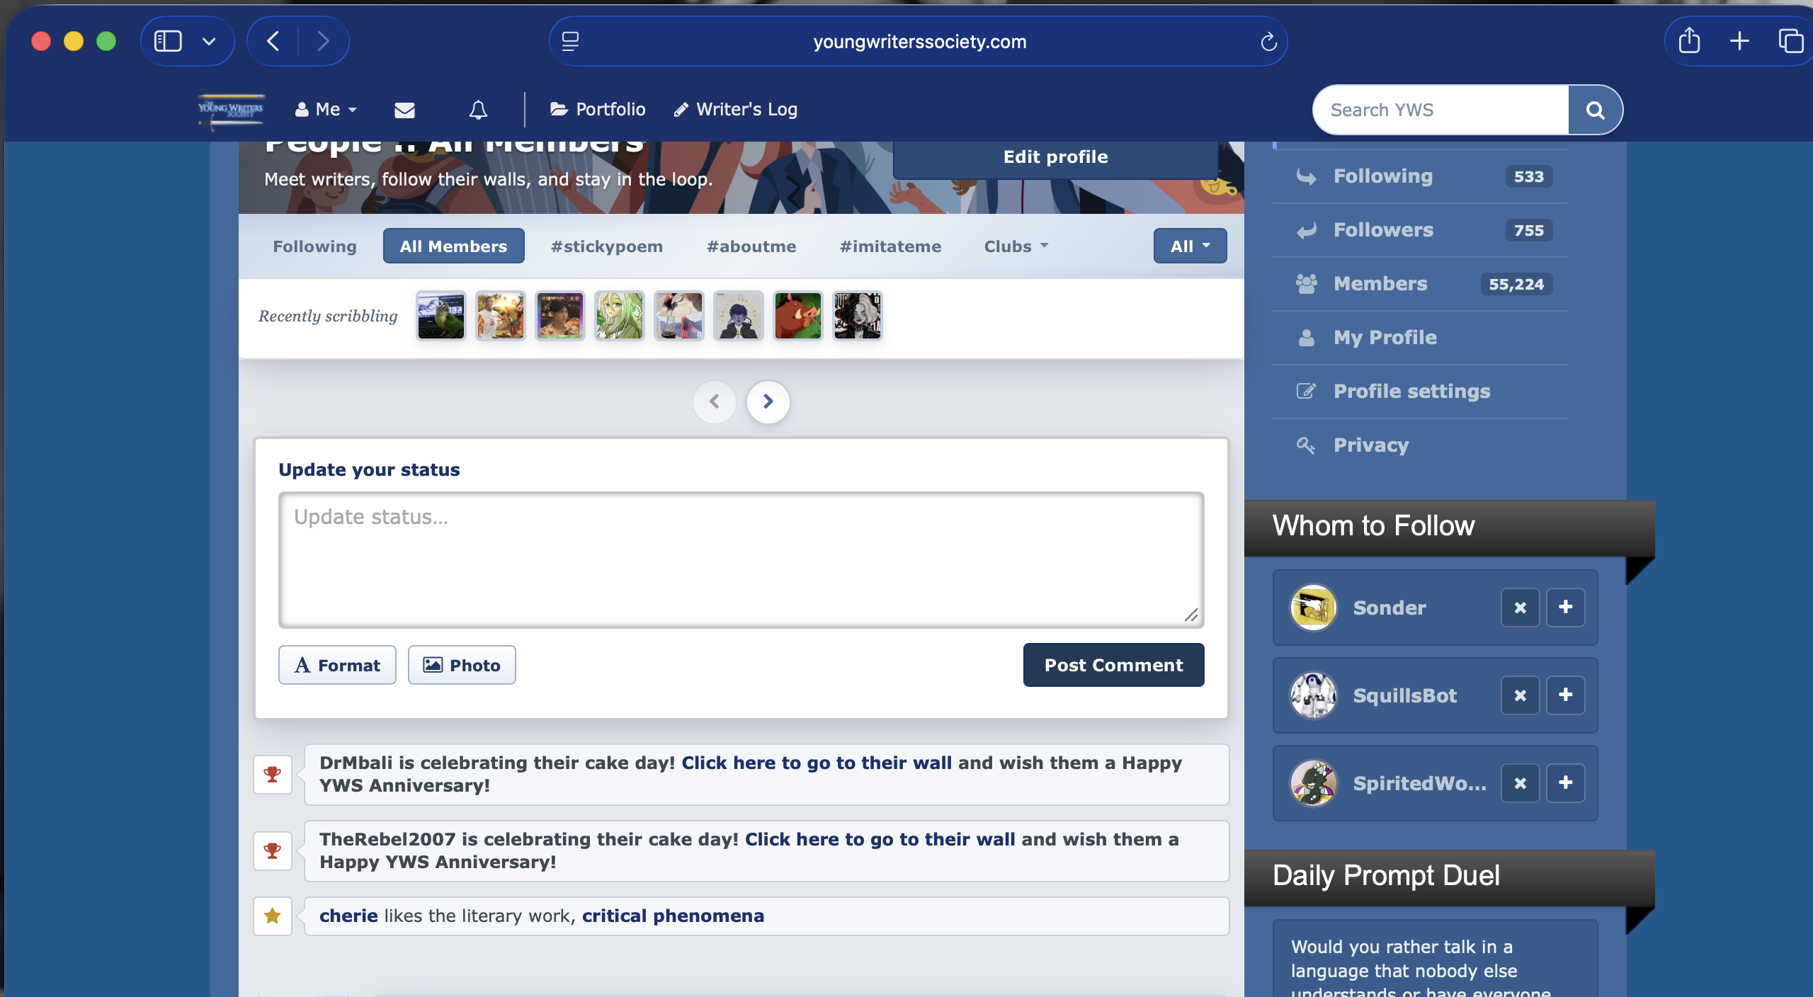Follow Sonder with the plus button
Screen dimensions: 1813x997
[1565, 608]
